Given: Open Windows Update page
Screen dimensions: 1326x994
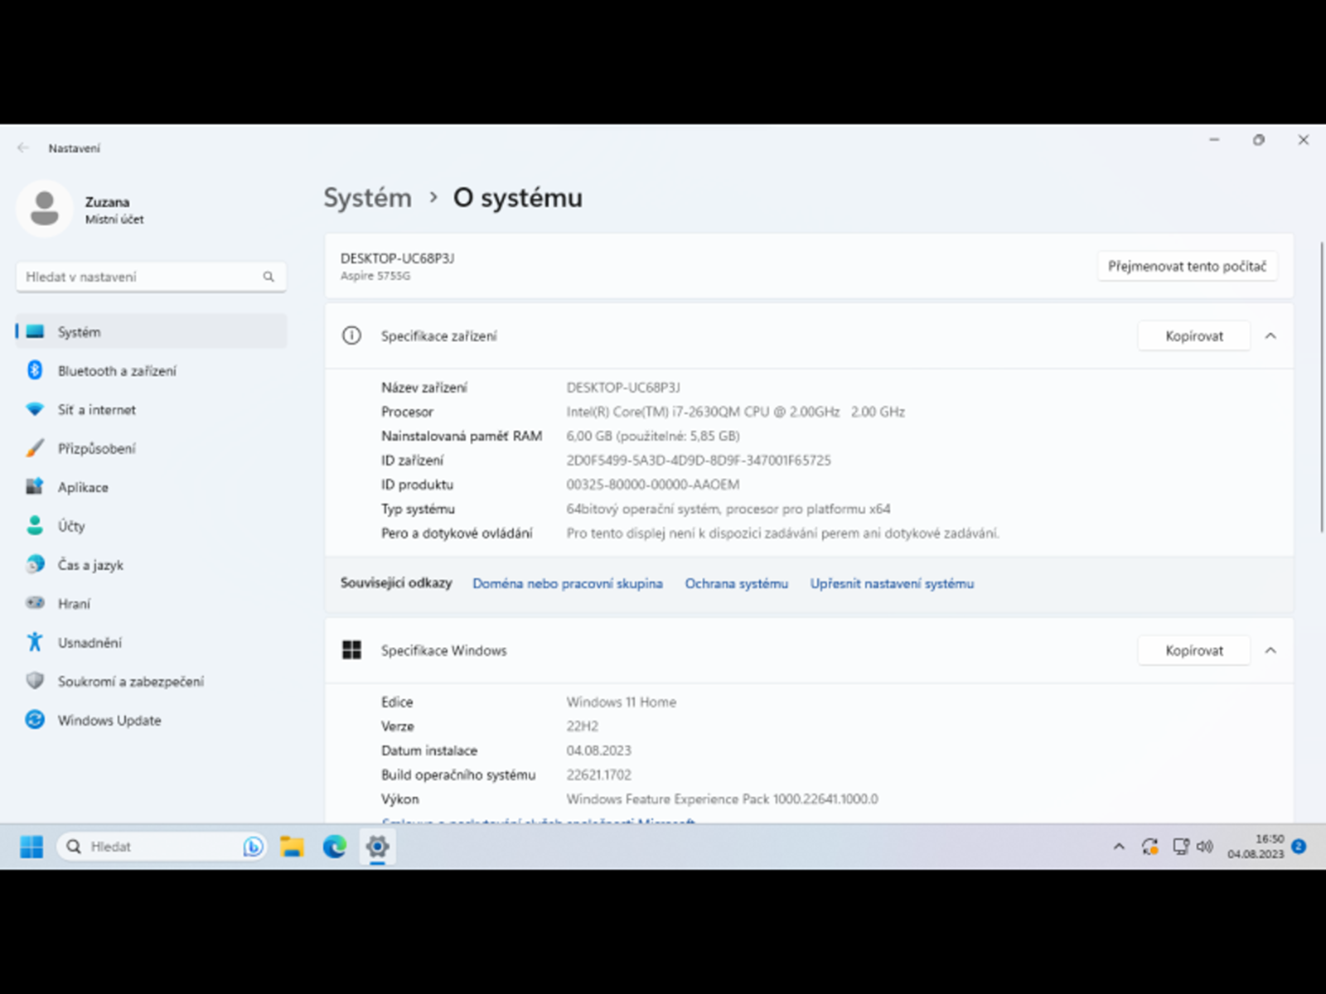Looking at the screenshot, I should [109, 721].
